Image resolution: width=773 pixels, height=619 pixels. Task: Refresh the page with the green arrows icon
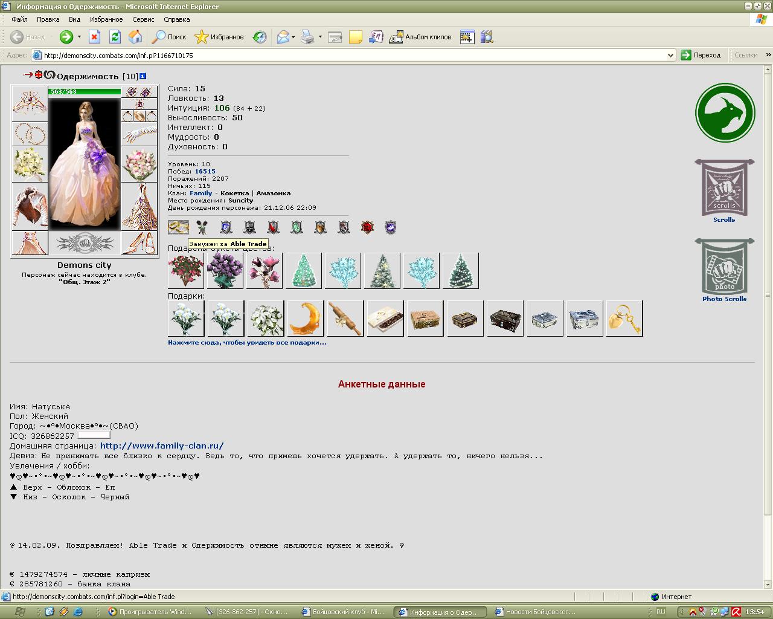click(x=115, y=37)
